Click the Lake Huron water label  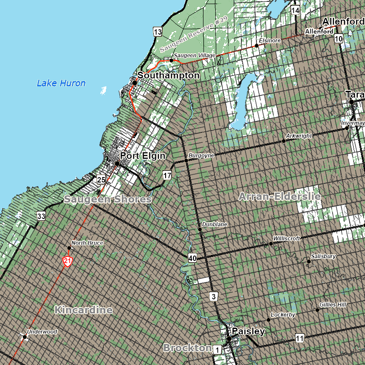coord(61,83)
